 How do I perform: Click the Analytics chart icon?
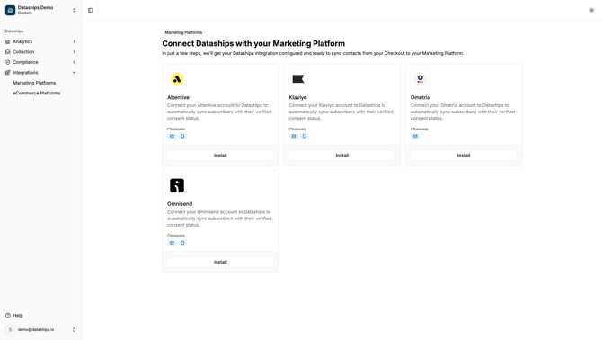(8, 41)
